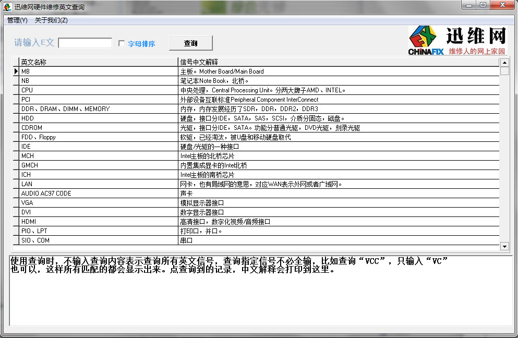Click inside the explanation text box at bottom
Image resolution: width=518 pixels, height=338 pixels.
[261, 291]
